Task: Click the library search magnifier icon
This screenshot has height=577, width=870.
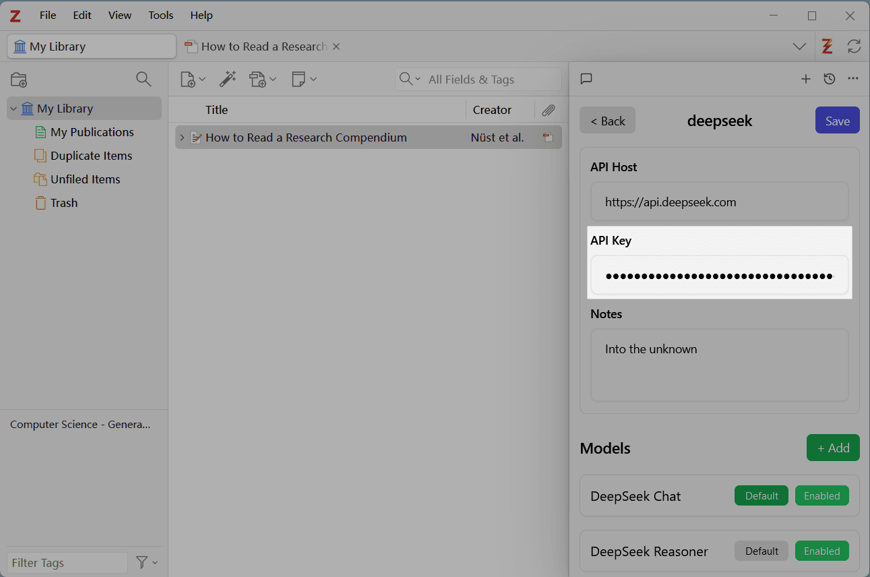Action: (144, 80)
